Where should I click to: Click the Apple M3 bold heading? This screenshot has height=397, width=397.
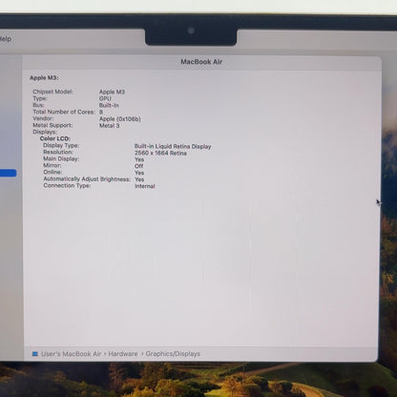click(44, 78)
